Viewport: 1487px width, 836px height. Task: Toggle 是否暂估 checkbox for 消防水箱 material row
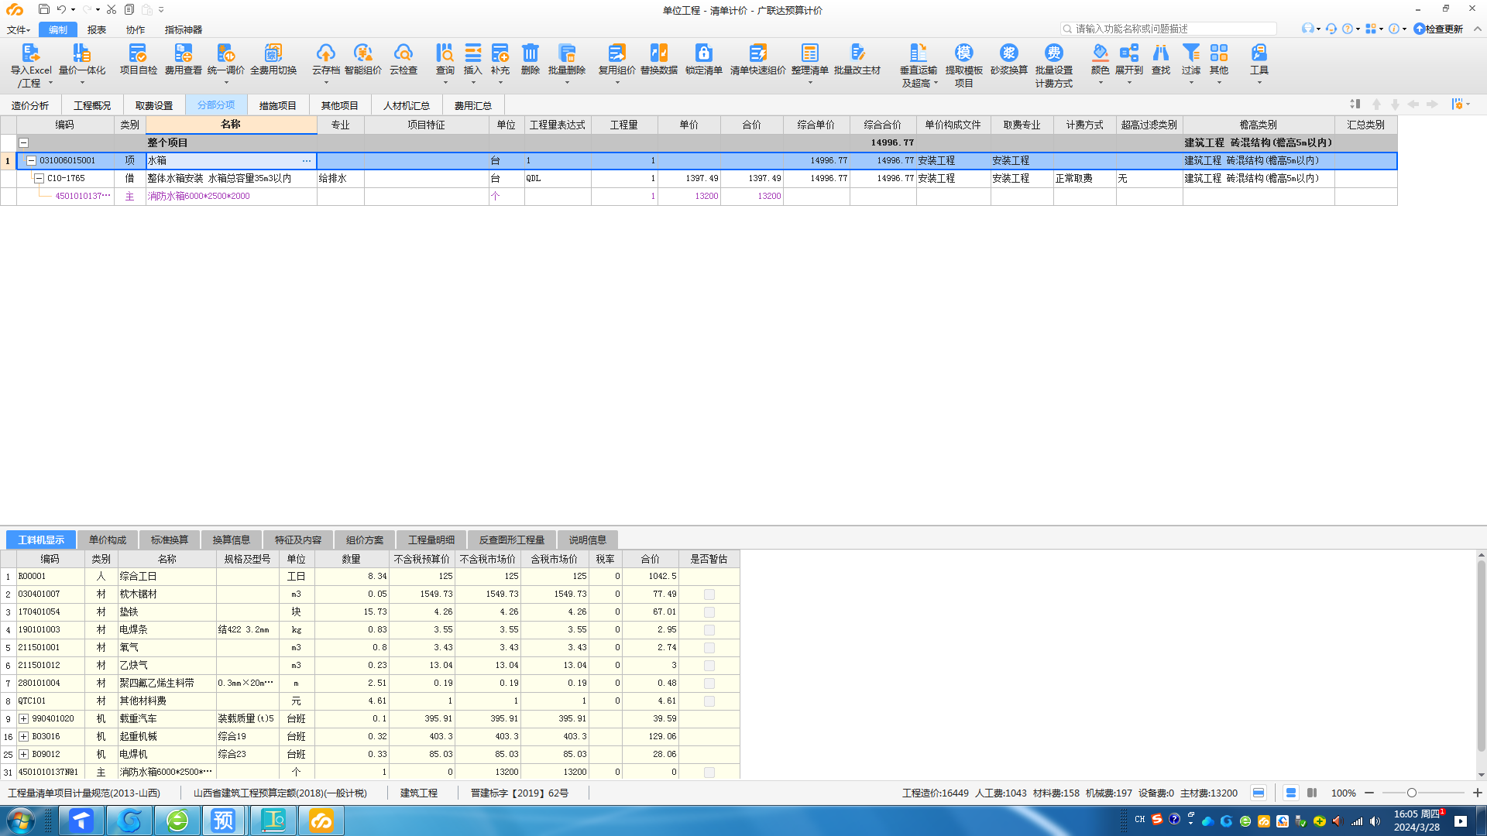click(709, 773)
